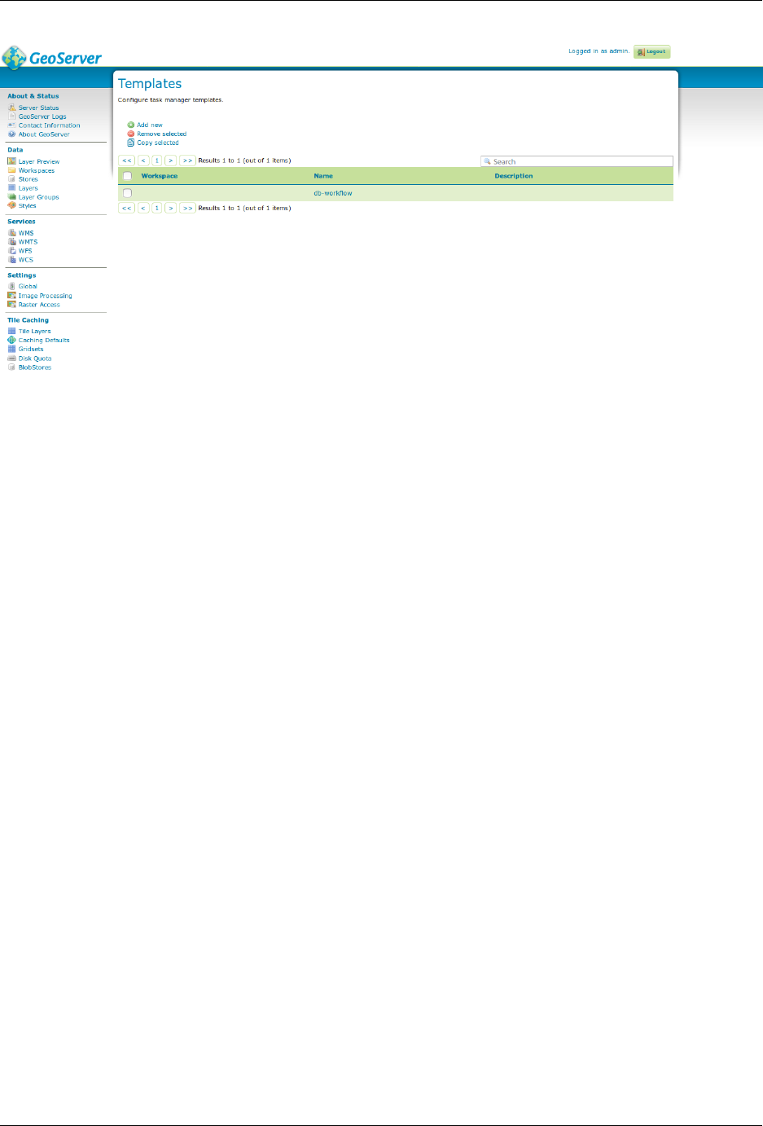Open the WMTS service settings

[28, 242]
